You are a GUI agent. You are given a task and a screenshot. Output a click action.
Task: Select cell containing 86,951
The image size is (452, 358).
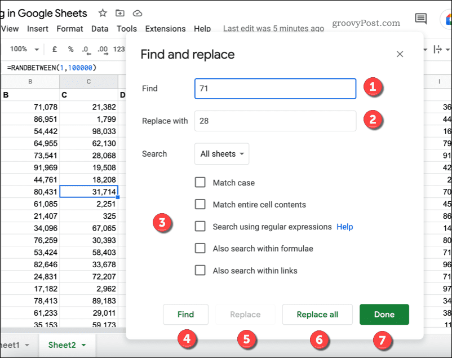(x=30, y=119)
